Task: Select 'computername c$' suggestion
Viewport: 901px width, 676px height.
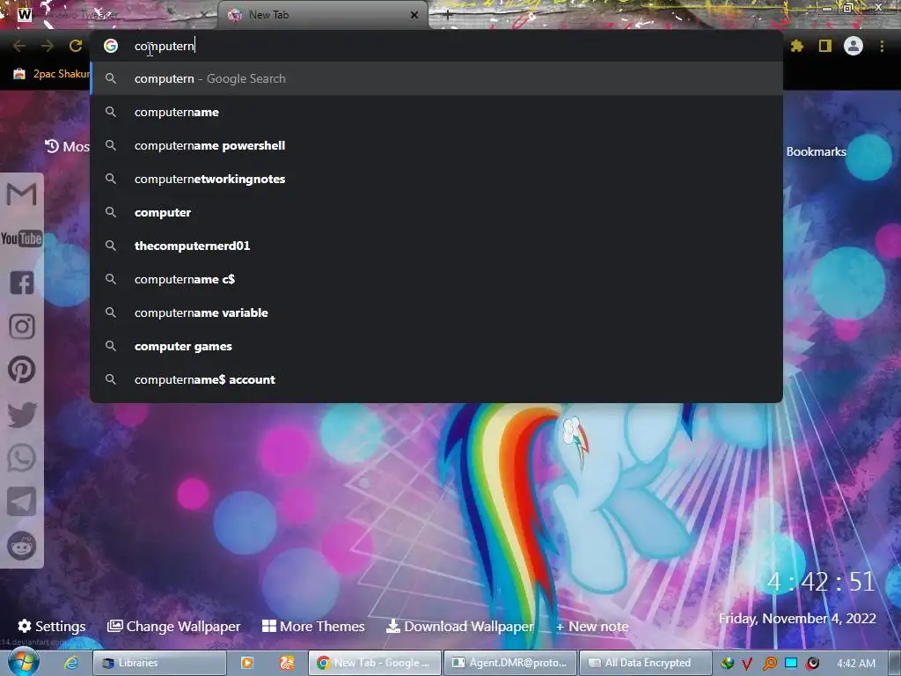Action: tap(436, 279)
